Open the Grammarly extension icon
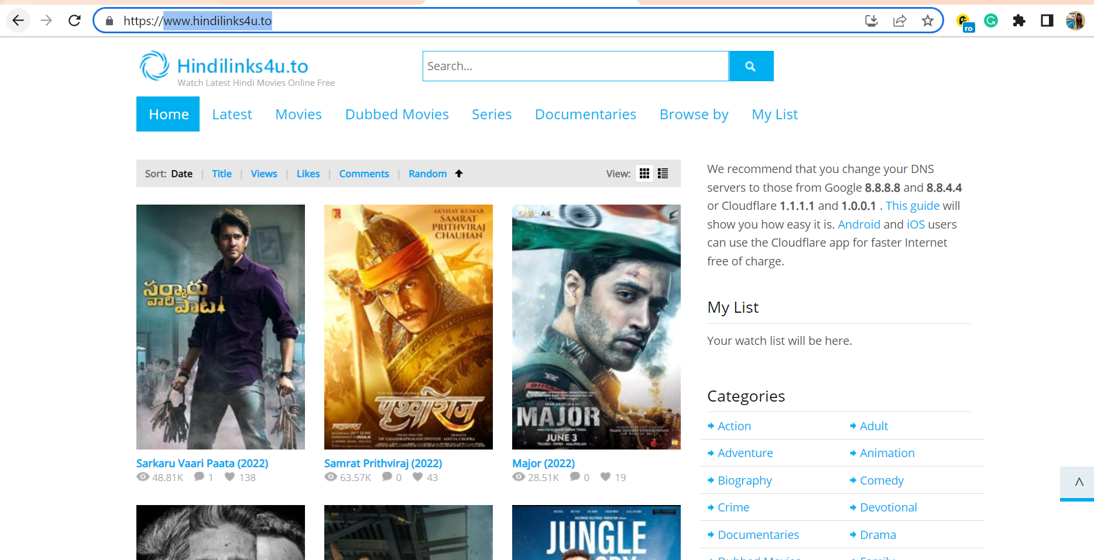The image size is (1094, 560). tap(991, 21)
